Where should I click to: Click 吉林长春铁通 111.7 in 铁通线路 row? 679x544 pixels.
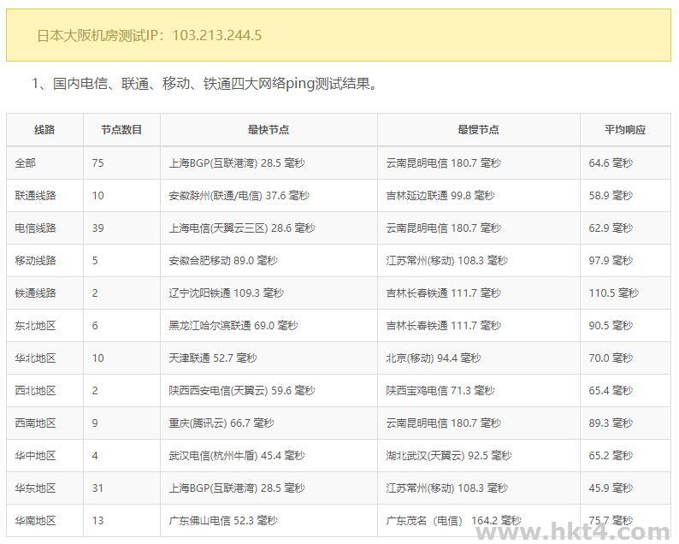click(x=444, y=293)
